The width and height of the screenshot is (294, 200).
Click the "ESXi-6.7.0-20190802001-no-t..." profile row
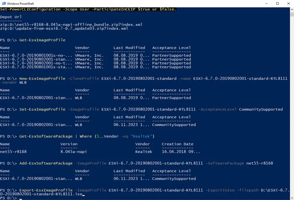tap(95, 63)
